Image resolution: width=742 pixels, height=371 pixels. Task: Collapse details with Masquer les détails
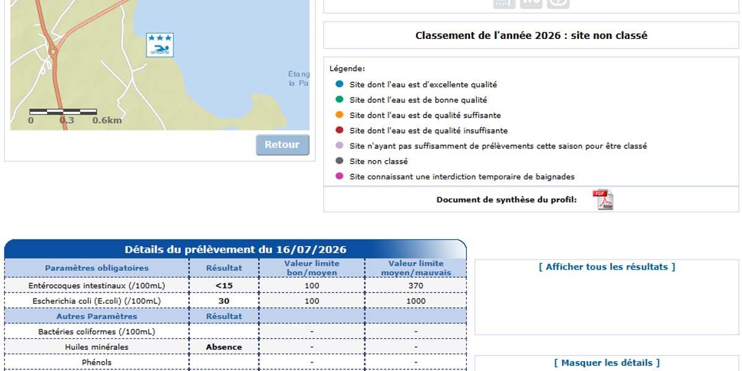607,363
